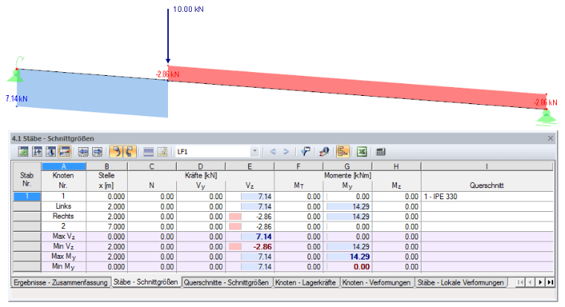Viewport: 565px width, 307px height.
Task: Toggle the highlighted result diagram icon in toolbar
Action: click(65, 152)
